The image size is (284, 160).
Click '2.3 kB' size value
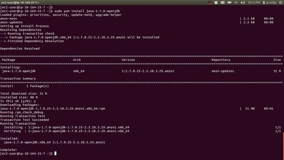249,22
